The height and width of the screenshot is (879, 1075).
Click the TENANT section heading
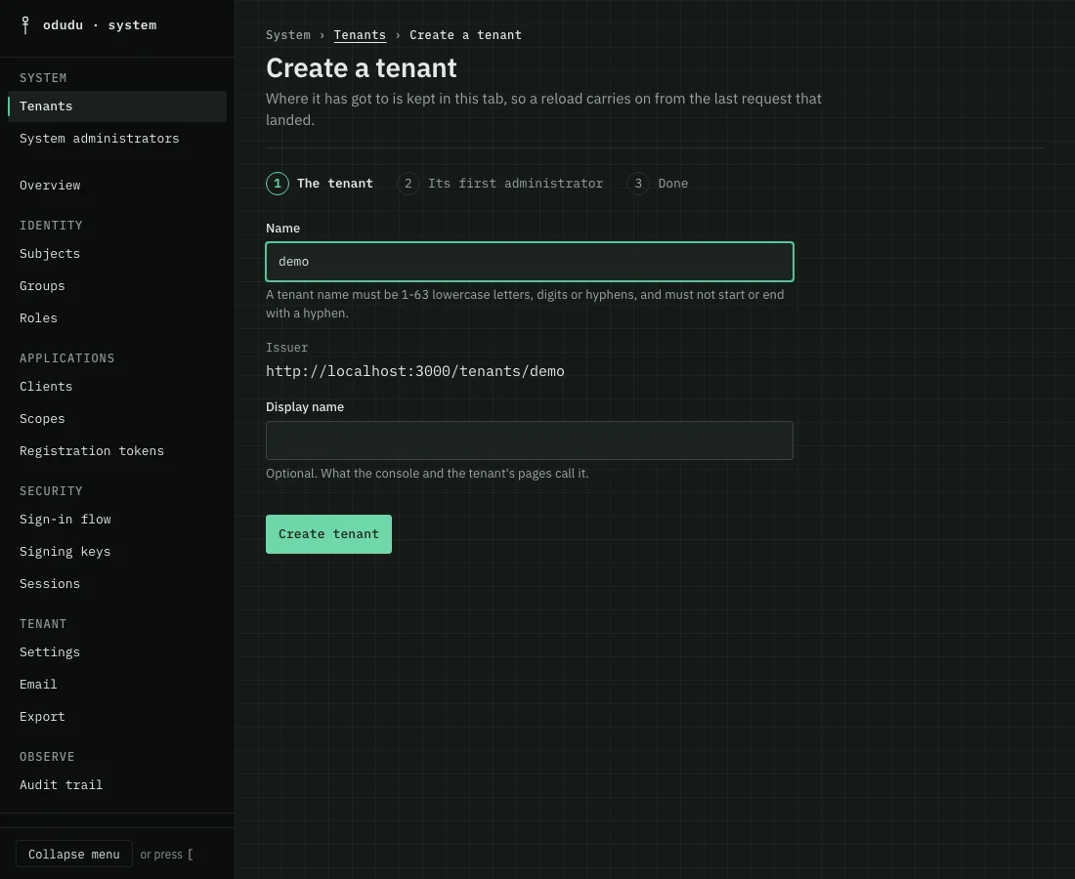(43, 624)
